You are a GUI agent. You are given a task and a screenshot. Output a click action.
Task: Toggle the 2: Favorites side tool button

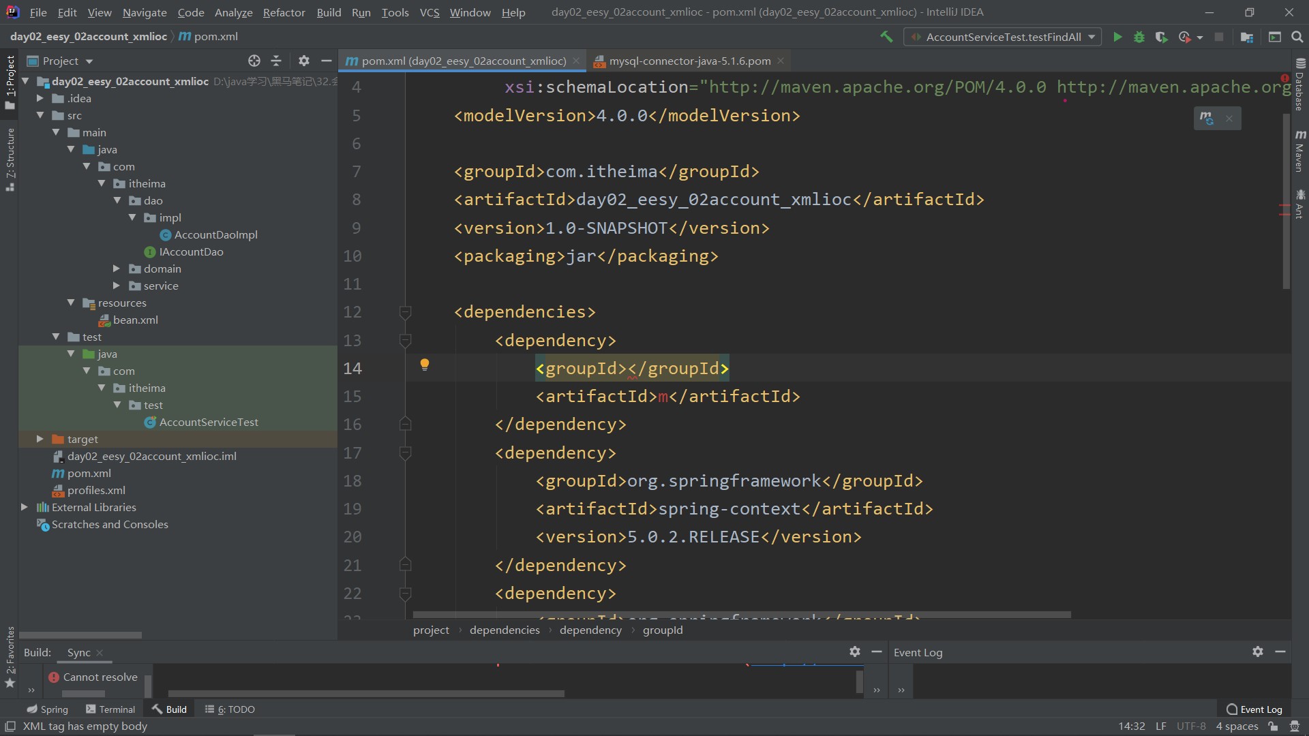tap(10, 657)
